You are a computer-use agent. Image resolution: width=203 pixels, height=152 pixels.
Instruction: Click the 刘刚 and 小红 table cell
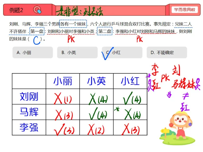tap(130, 97)
